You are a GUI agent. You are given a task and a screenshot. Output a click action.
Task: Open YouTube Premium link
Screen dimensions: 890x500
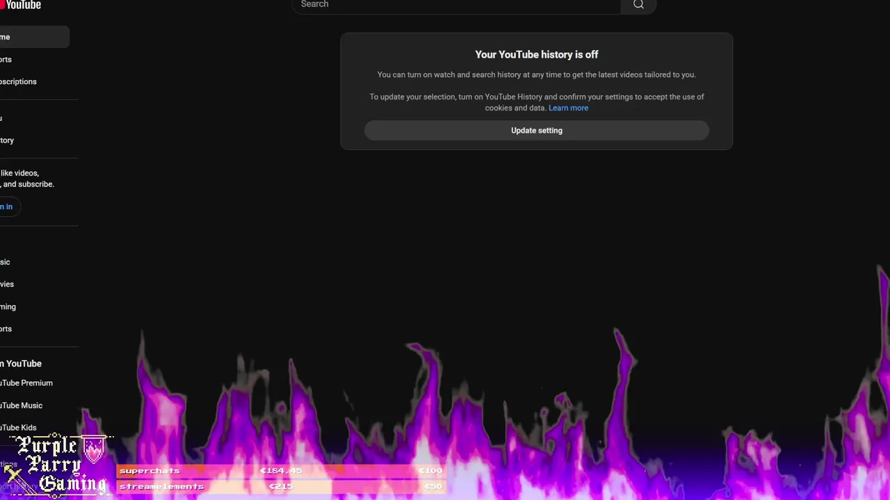[34, 383]
